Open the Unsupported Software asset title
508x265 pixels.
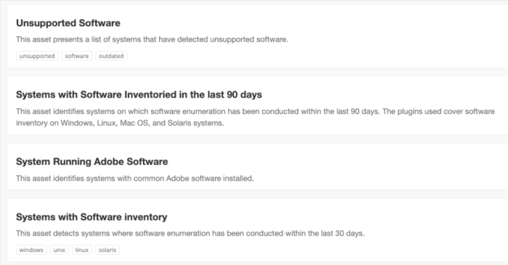68,23
